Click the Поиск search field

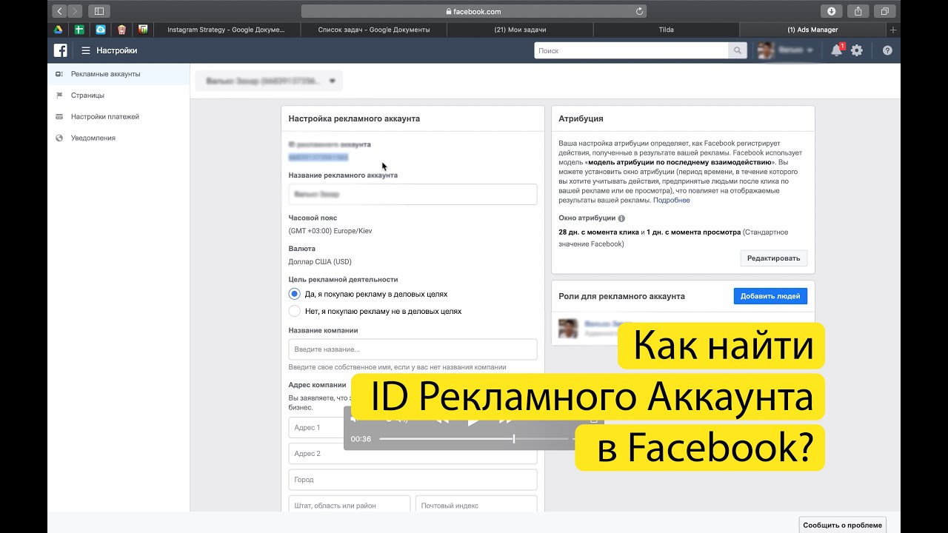631,50
